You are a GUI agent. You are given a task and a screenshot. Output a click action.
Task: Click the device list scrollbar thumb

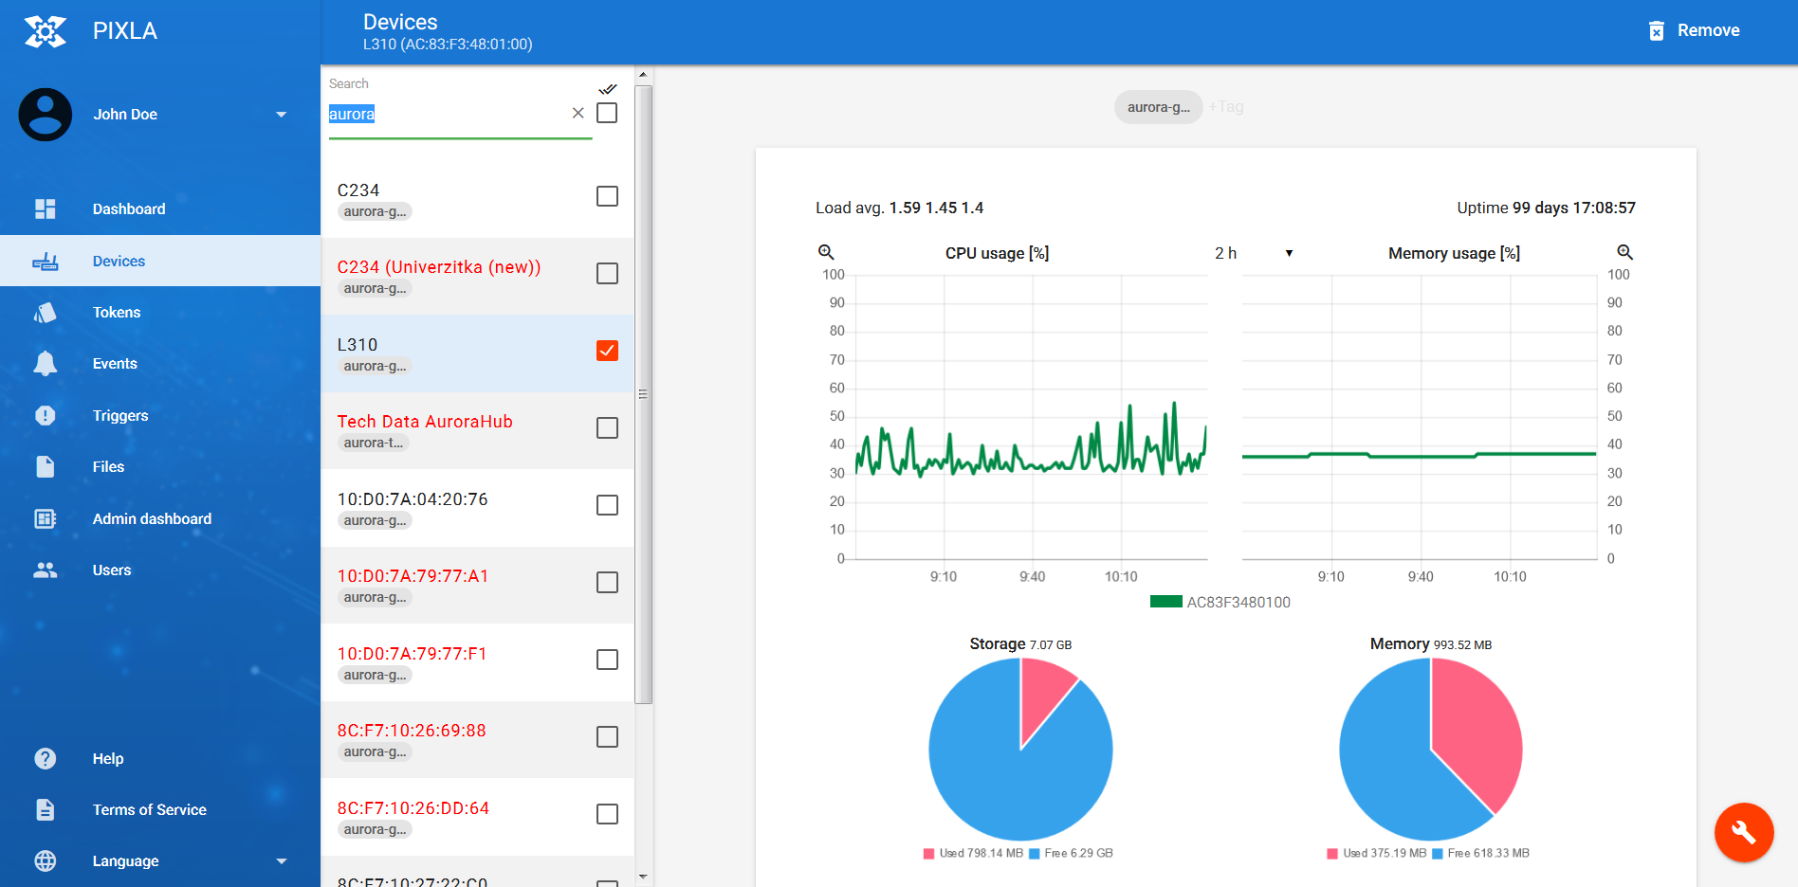[x=643, y=394]
